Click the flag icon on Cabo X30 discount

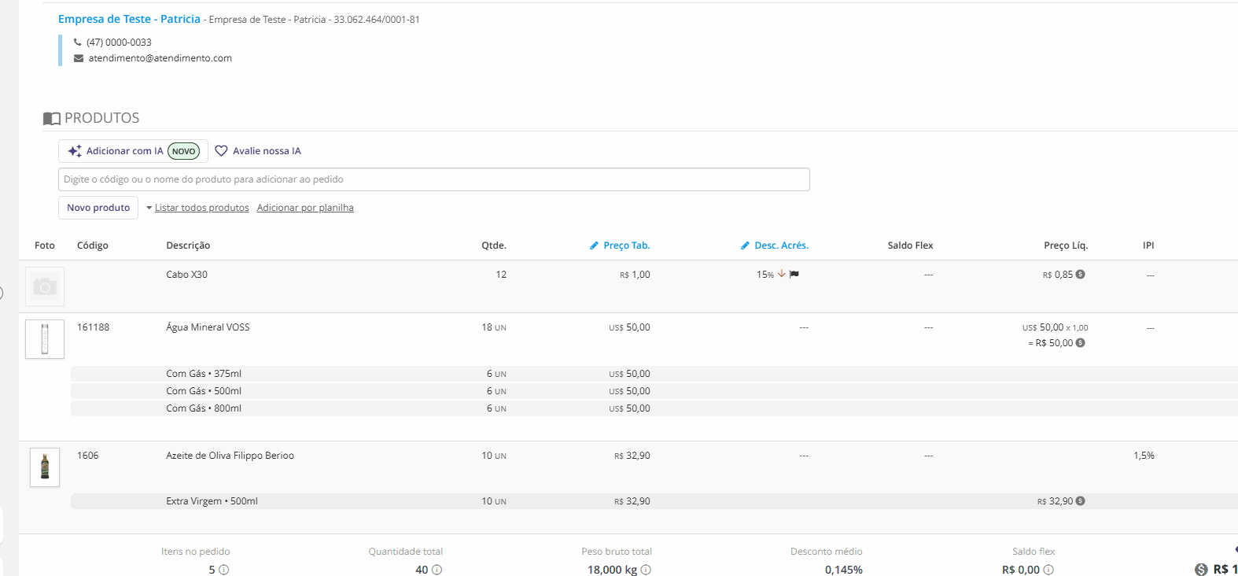[x=794, y=275]
